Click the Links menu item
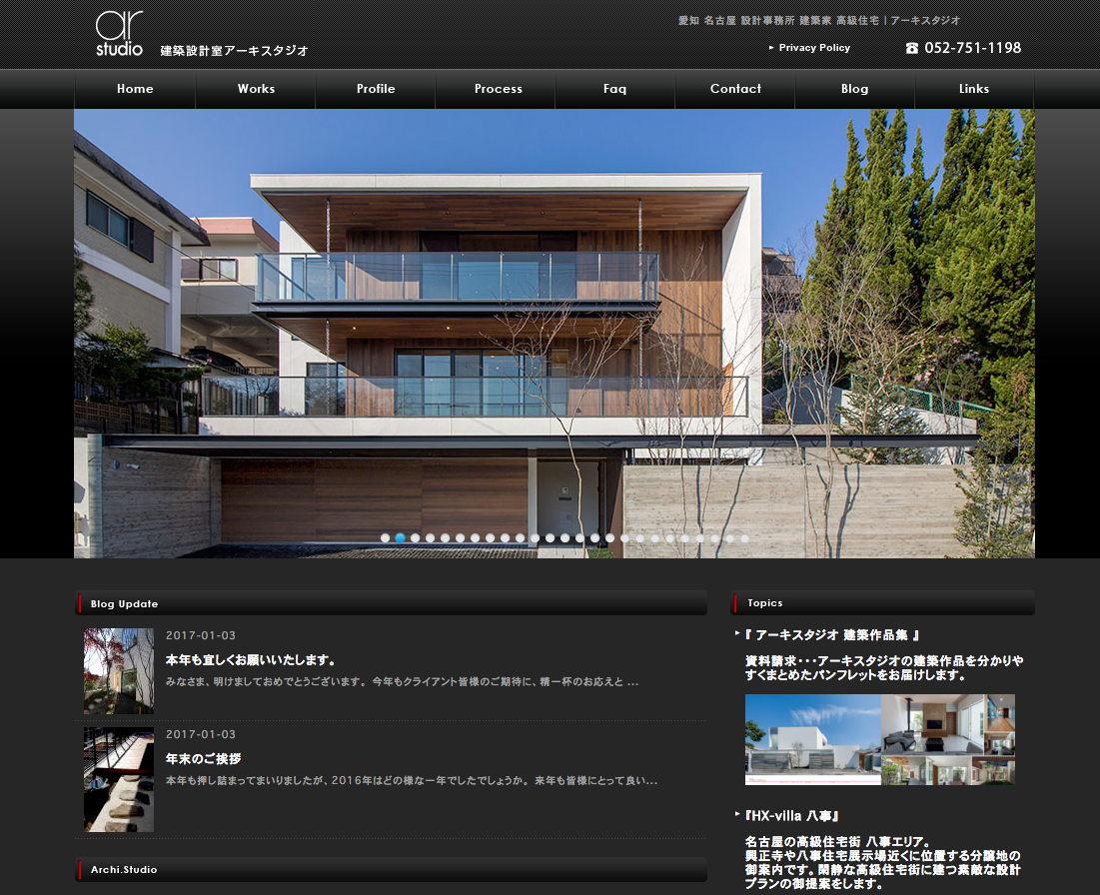 [974, 89]
